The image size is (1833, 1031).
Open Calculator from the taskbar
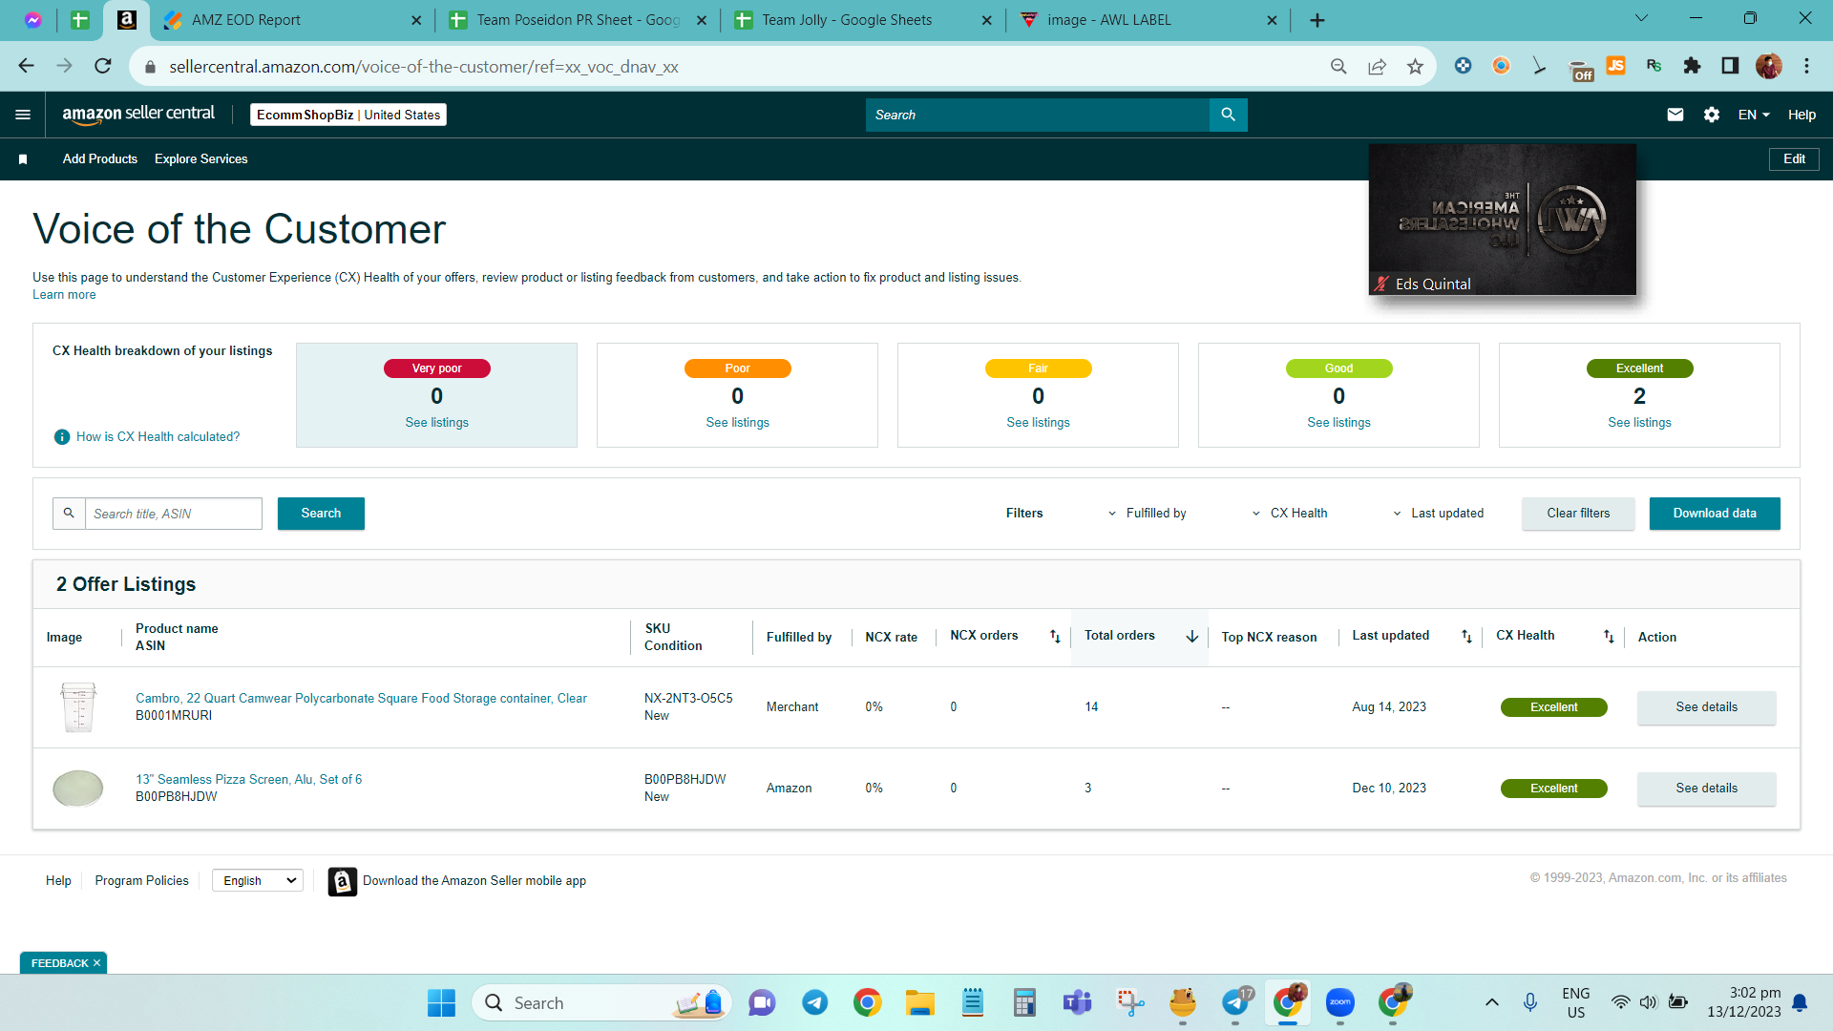click(x=1024, y=1003)
